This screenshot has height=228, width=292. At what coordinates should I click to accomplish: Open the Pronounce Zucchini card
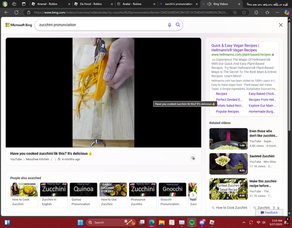pyautogui.click(x=142, y=195)
